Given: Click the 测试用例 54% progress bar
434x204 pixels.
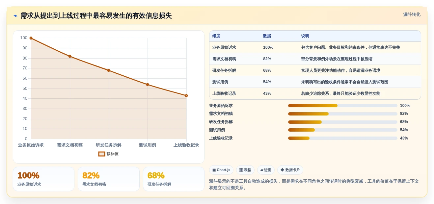Looking at the screenshot, I should pyautogui.click(x=343, y=130).
